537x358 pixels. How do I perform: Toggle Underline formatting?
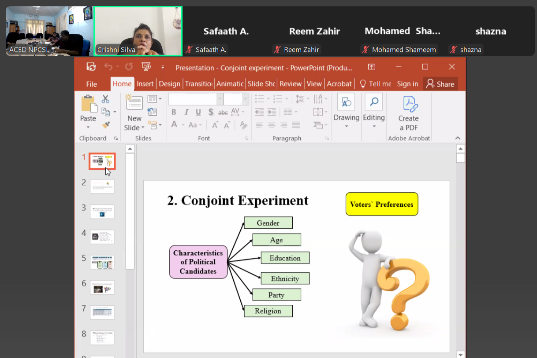click(x=198, y=112)
